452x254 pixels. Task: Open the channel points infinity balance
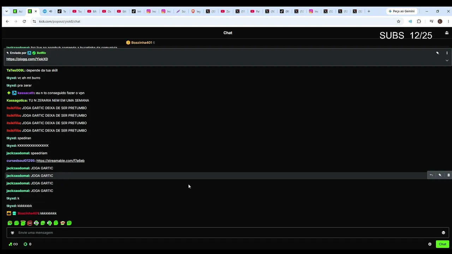pos(13,244)
